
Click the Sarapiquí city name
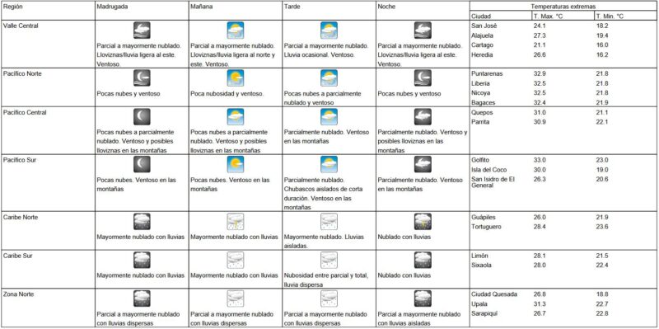[x=484, y=313]
